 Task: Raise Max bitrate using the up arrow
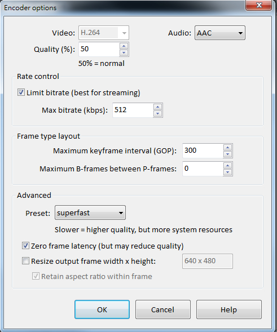157,107
